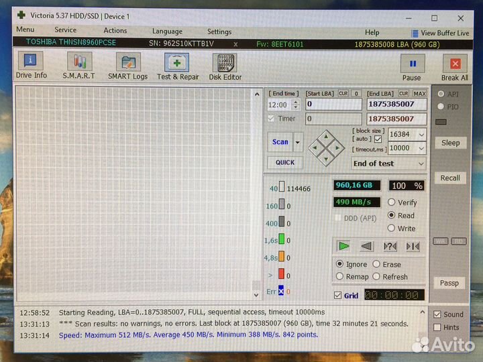Image resolution: width=483 pixels, height=362 pixels.
Task: Open the SMART Logs section
Action: click(127, 66)
